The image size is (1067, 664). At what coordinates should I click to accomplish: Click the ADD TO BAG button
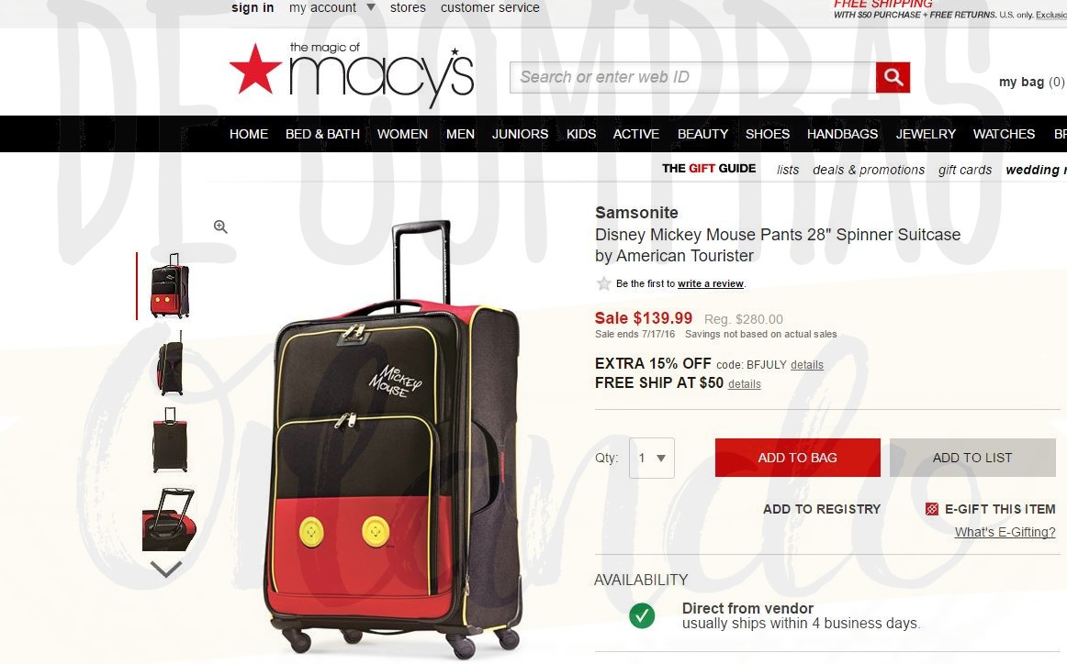pos(798,458)
